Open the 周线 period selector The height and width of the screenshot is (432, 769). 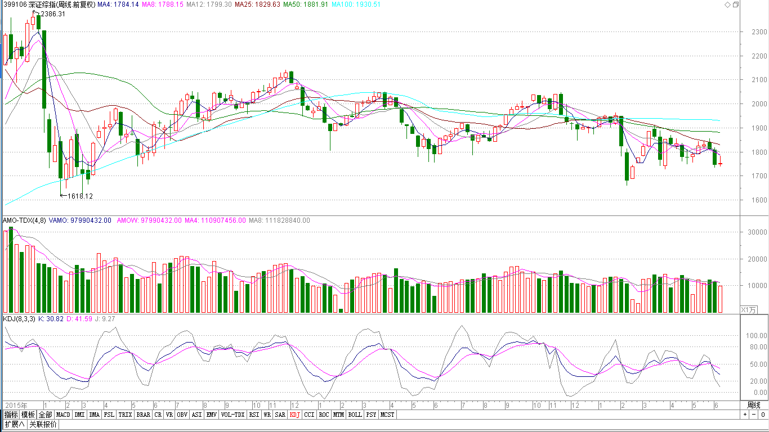coord(754,405)
